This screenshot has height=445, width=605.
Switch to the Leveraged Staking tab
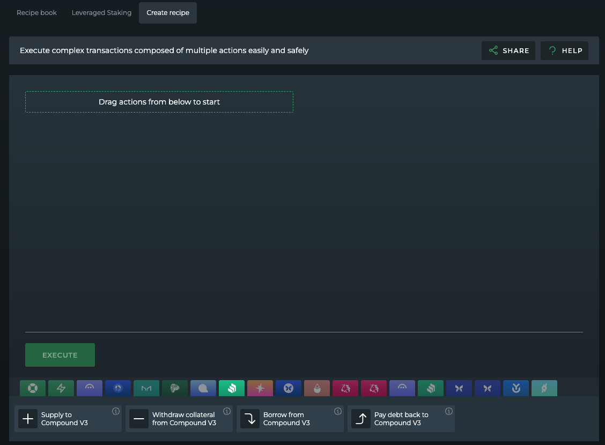pos(101,13)
